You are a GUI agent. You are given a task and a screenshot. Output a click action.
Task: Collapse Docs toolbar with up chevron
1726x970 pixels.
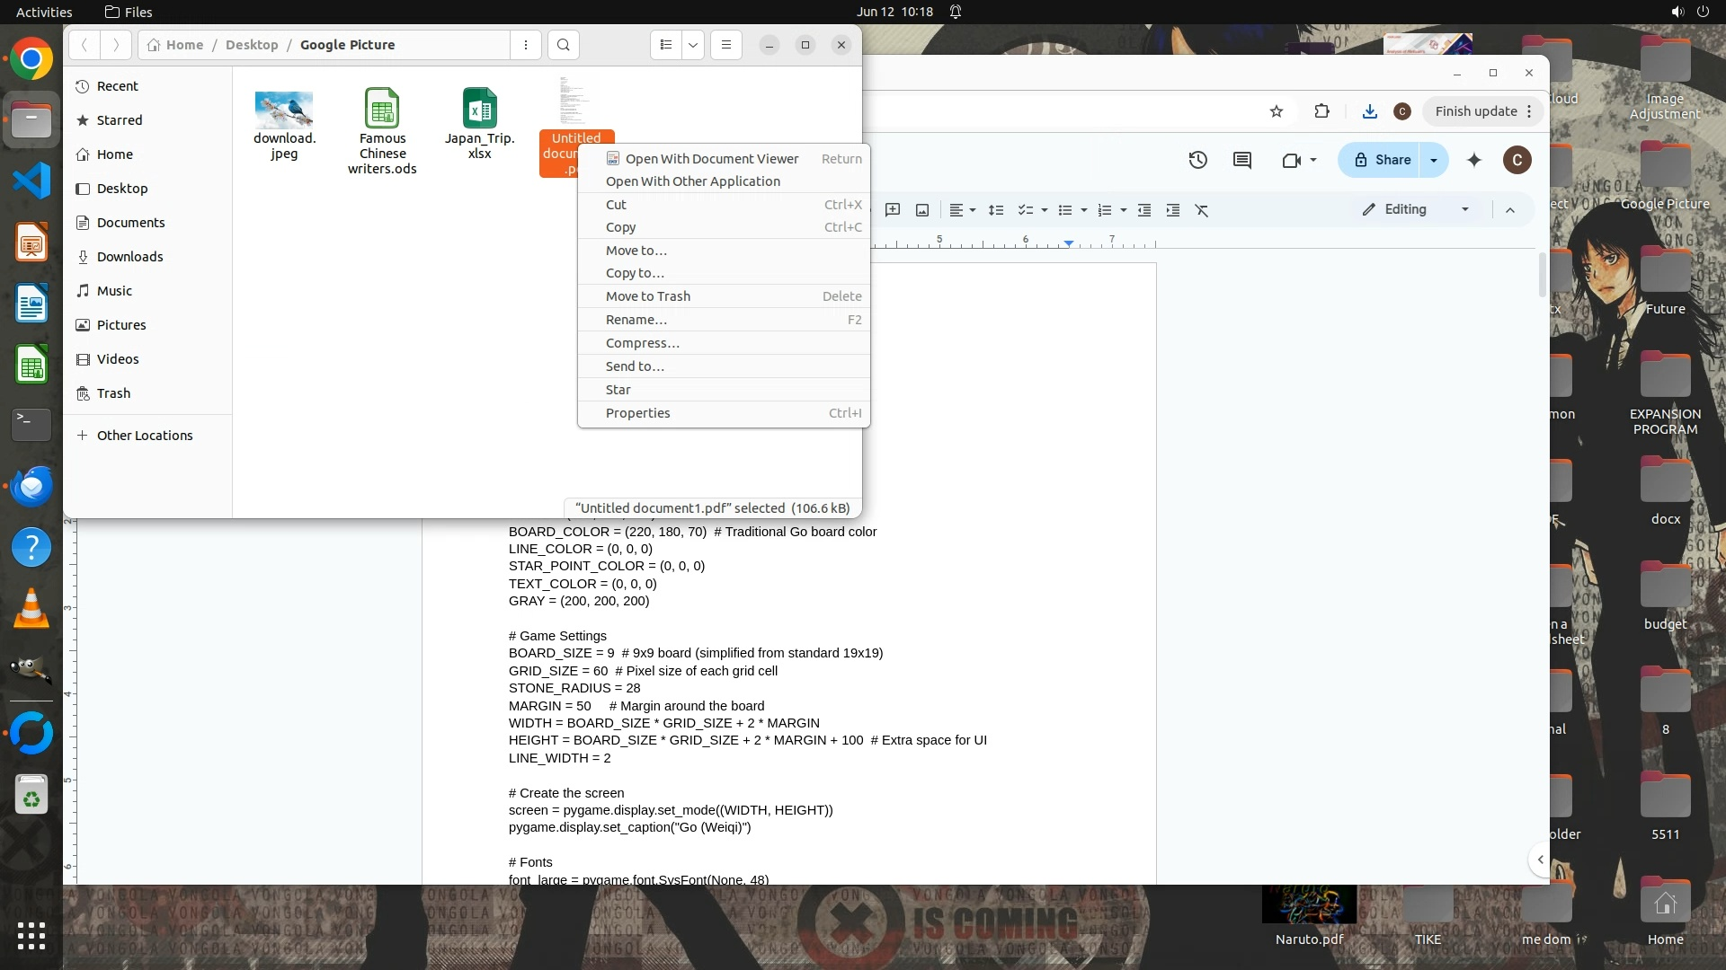click(x=1510, y=210)
